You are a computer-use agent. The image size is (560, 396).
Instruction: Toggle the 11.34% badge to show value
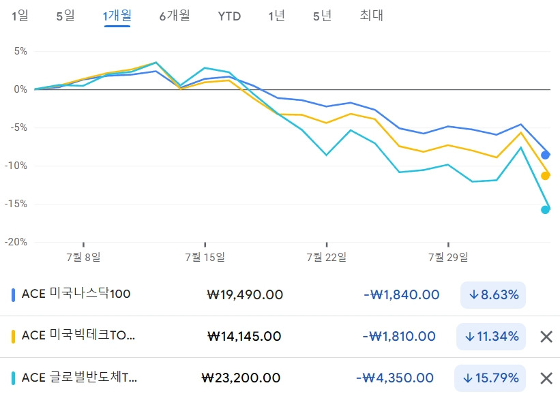(491, 336)
